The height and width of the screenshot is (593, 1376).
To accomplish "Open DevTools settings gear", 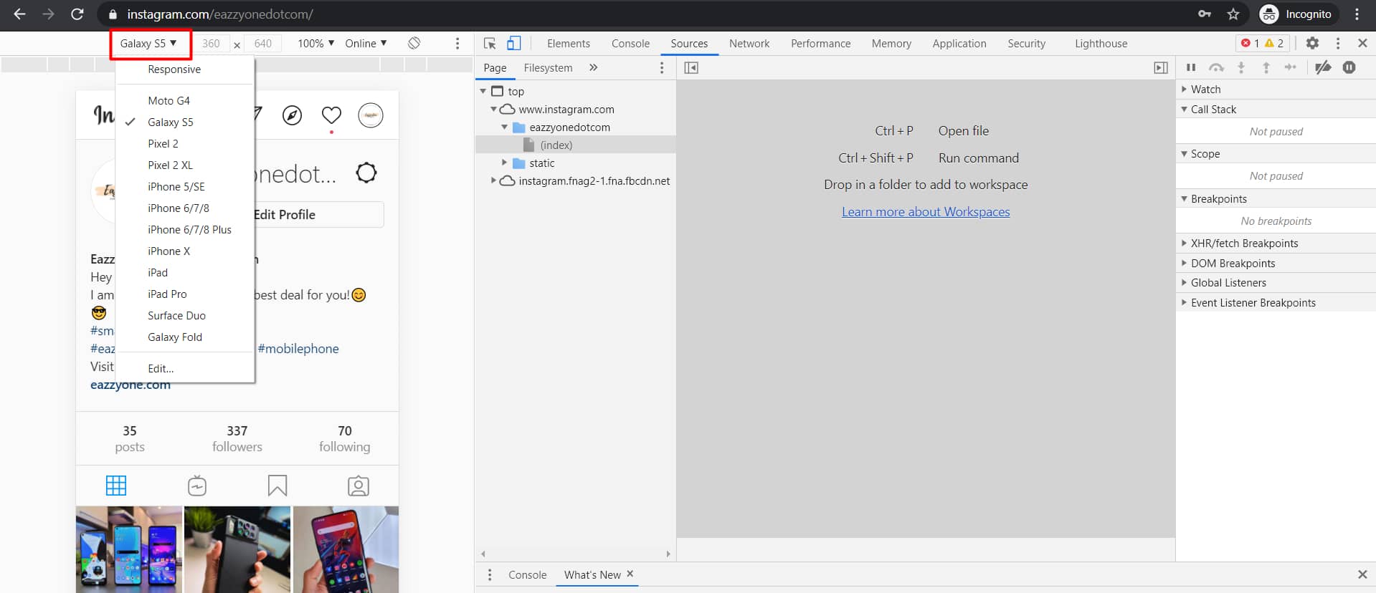I will tap(1312, 43).
